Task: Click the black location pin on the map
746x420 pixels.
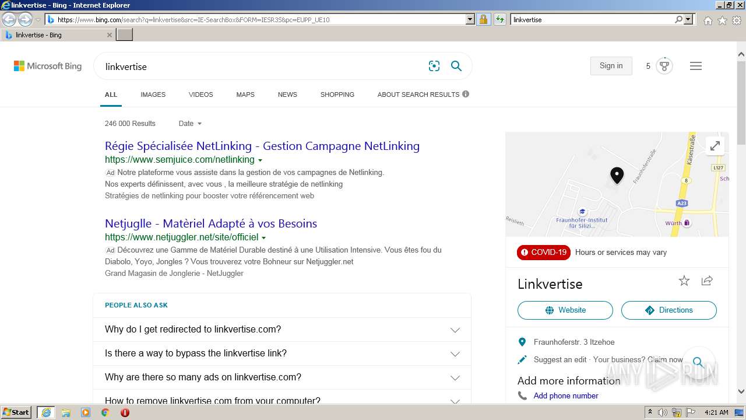Action: [617, 175]
